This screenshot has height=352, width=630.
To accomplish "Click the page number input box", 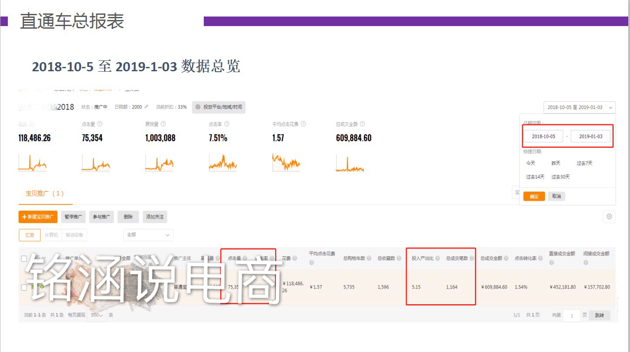I will coord(572,315).
